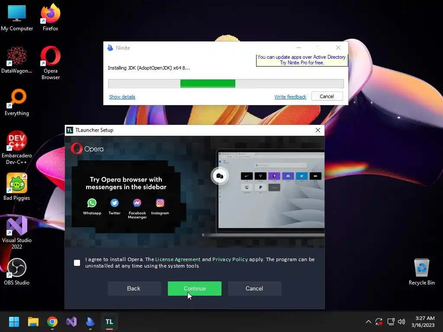The image size is (443, 332).
Task: Cancel the Ninite installation
Action: (327, 96)
